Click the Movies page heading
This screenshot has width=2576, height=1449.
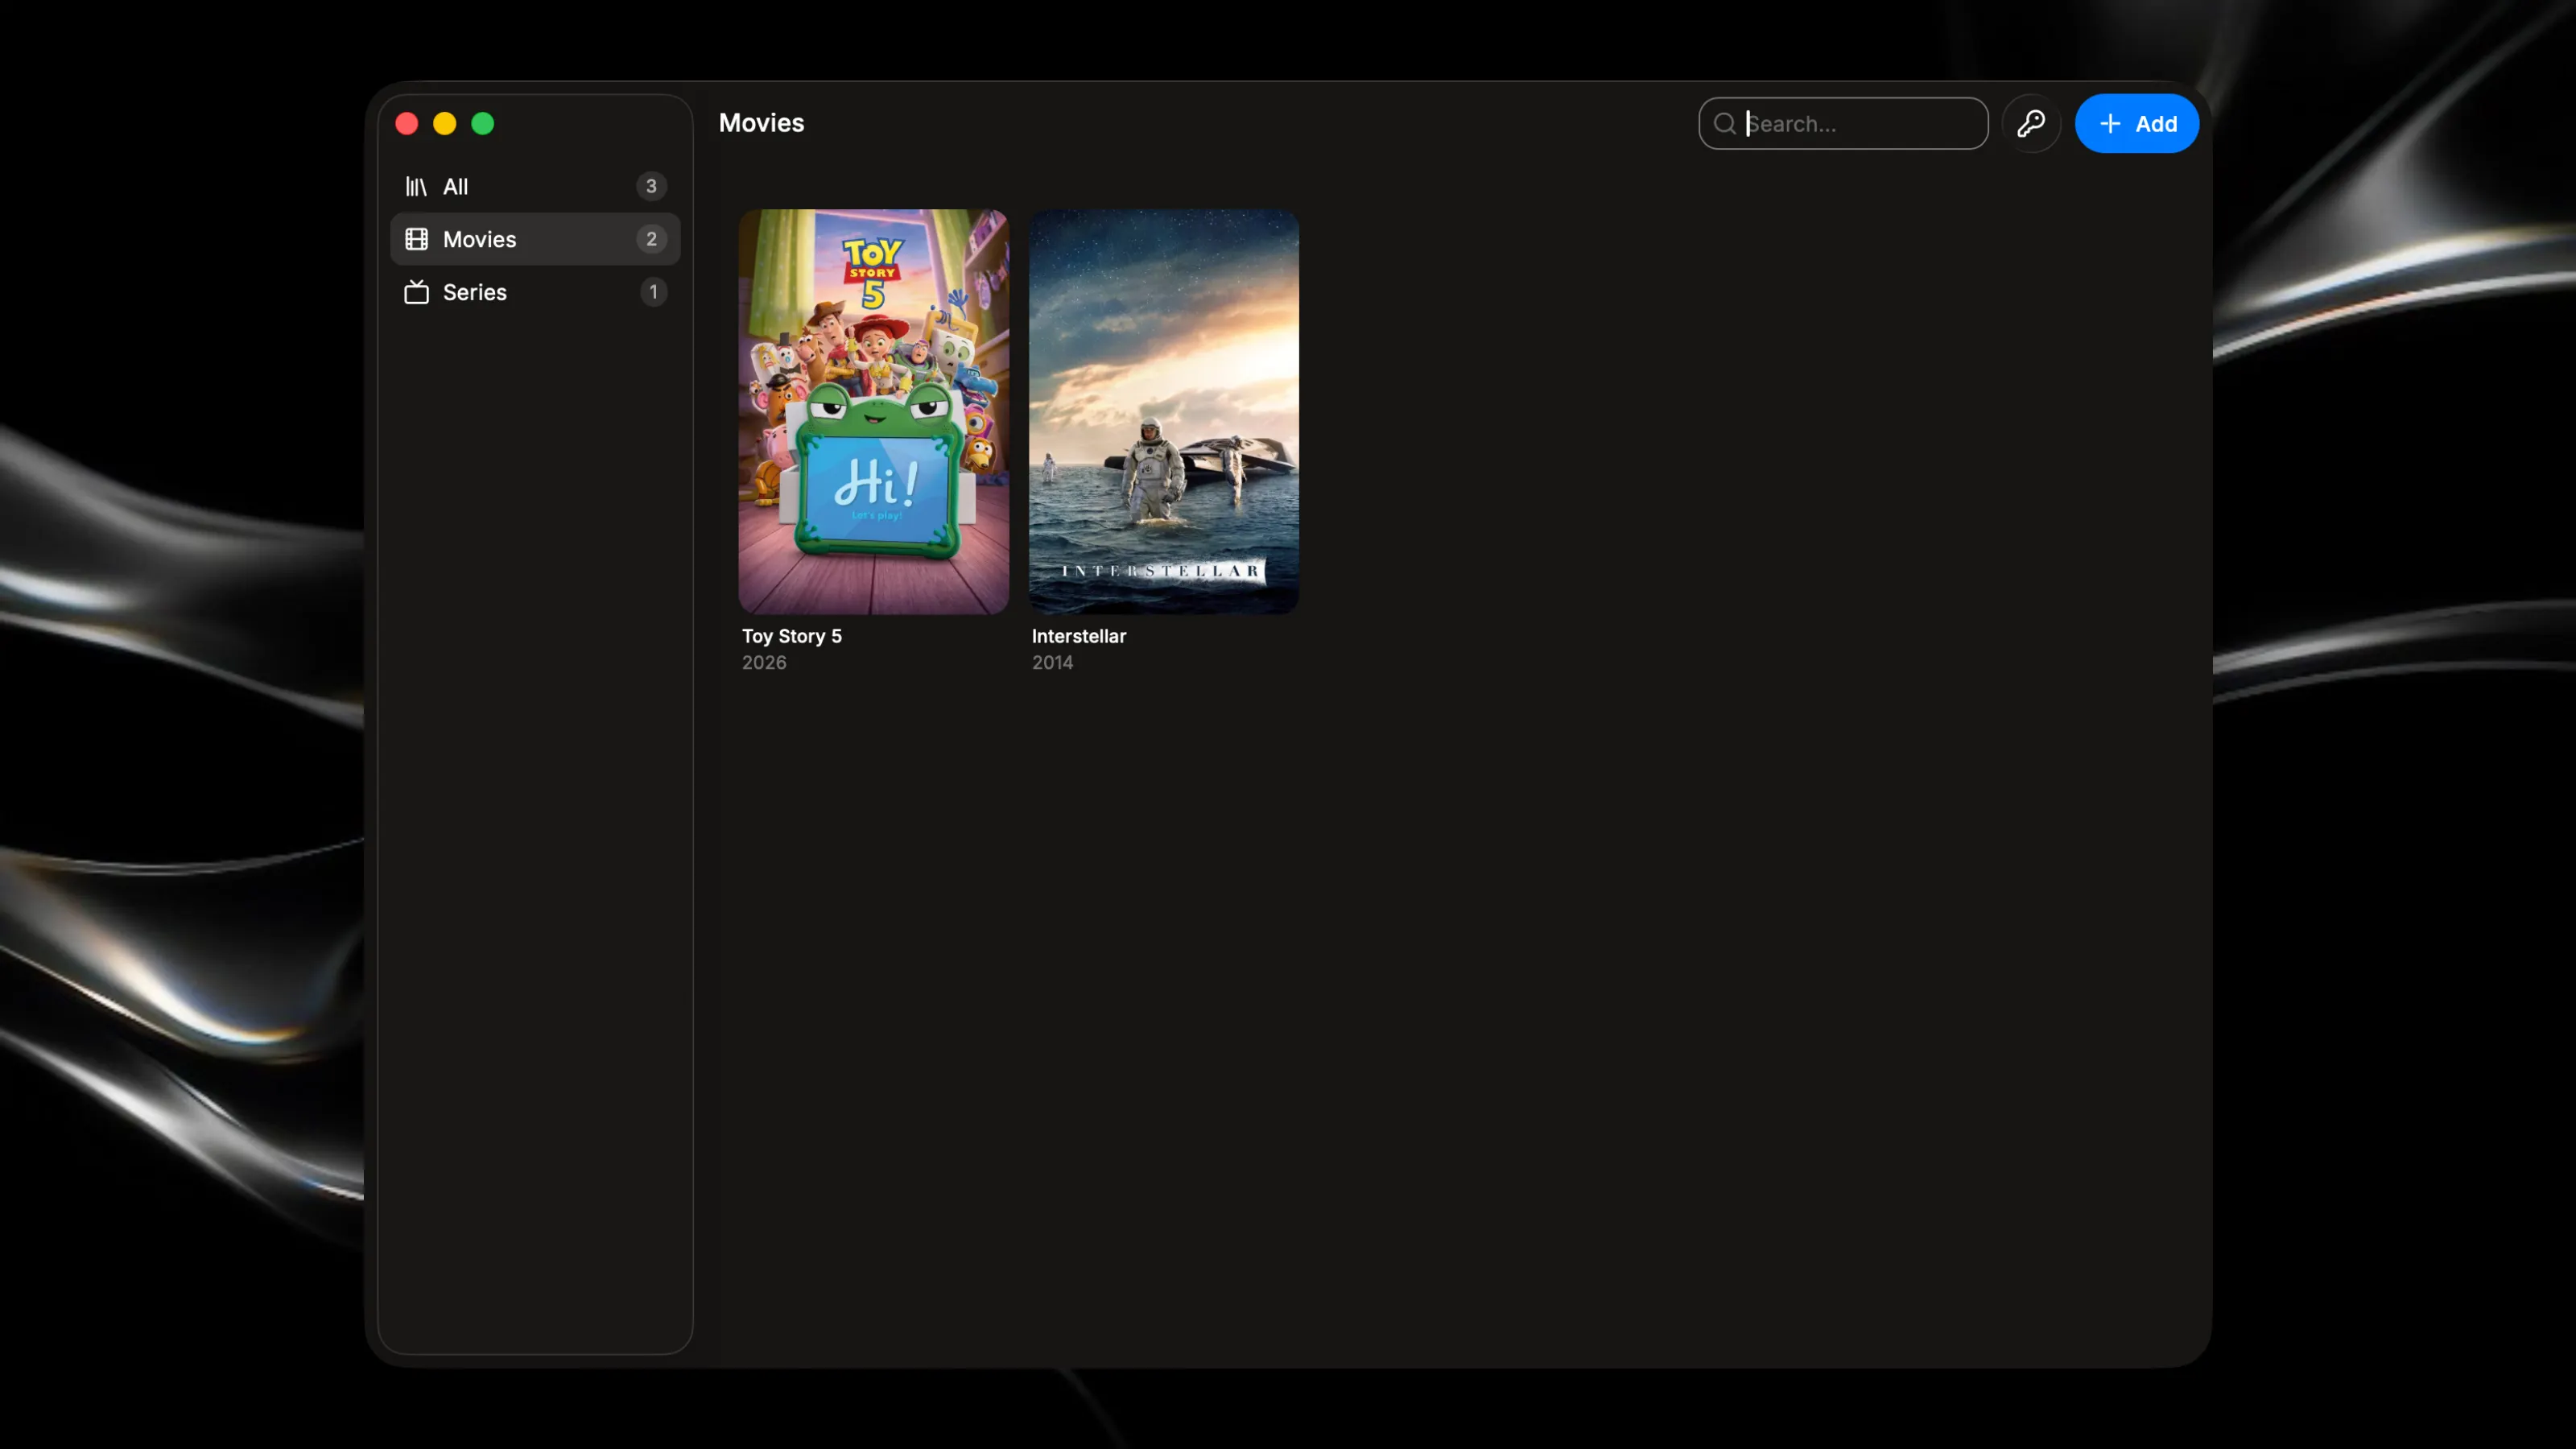761,123
